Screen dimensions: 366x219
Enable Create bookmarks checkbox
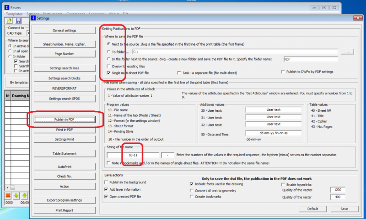pyautogui.click(x=192, y=197)
